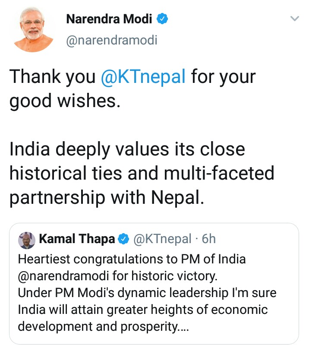Screen dimensions: 309x345
Task: Click the "partnership with Nepal." line
Action: [106, 197]
